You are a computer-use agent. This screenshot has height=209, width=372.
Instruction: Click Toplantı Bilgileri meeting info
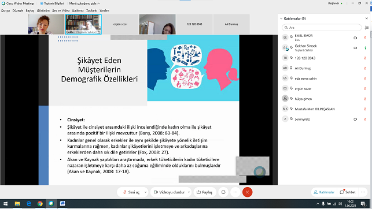click(52, 3)
